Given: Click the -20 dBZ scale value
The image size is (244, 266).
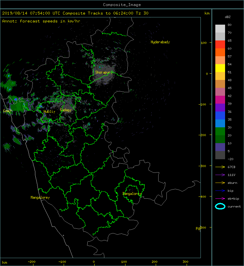Looking at the screenshot, I should pyautogui.click(x=230, y=159).
